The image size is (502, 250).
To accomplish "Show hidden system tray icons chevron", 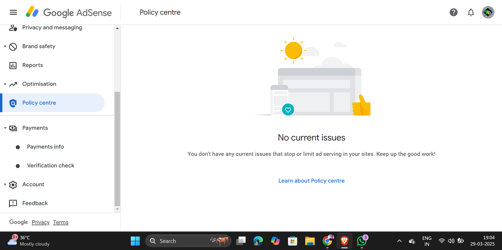I will click(399, 241).
